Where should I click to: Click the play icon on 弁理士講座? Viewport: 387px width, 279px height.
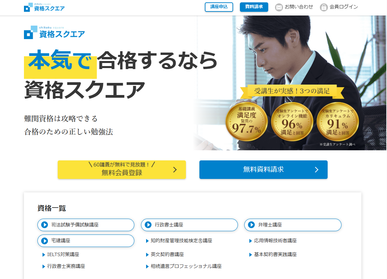pos(251,225)
